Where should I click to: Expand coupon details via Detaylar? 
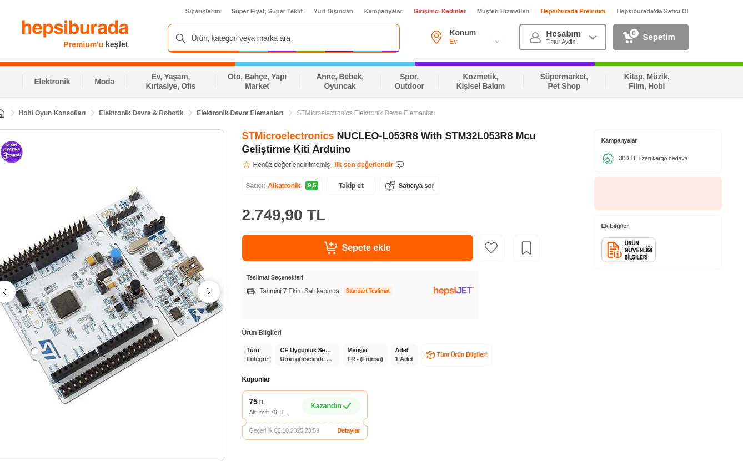coord(348,430)
